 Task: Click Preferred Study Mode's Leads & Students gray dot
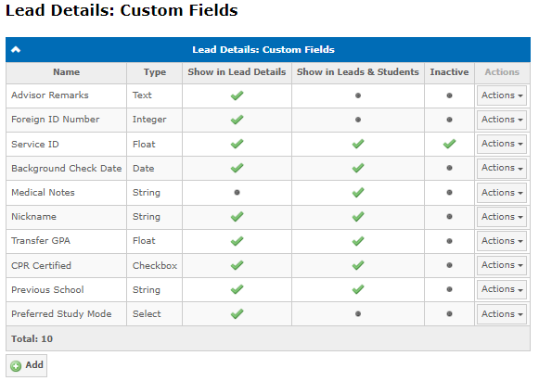358,313
